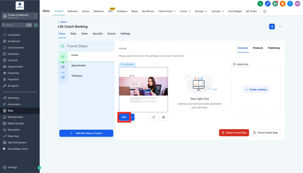This screenshot has height=173, width=303.
Task: Open the blue sparkle AI assistant icon
Action: tap(268, 4)
